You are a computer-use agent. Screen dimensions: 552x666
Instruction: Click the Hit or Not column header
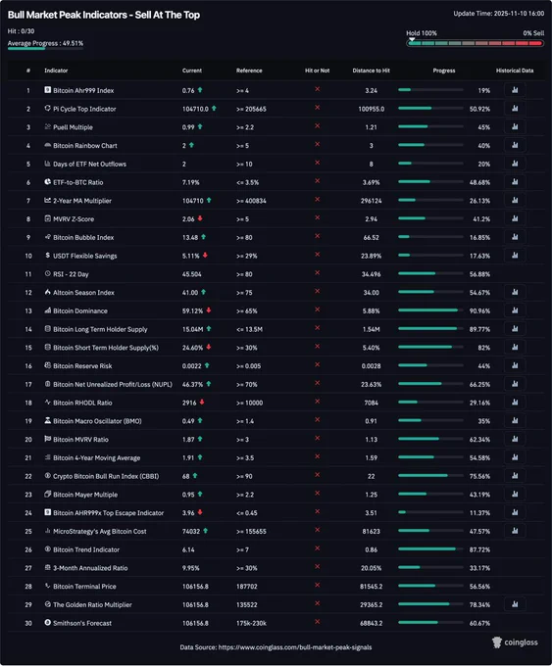coord(318,71)
